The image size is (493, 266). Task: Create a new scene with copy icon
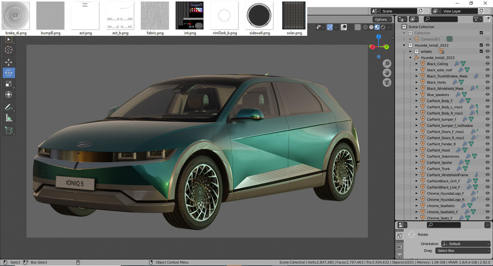click(420, 11)
